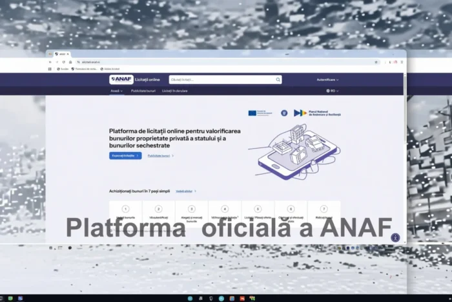This screenshot has height=302, width=452.
Task: Open the apps grid icon in bookmarks bar
Action: coord(50,69)
